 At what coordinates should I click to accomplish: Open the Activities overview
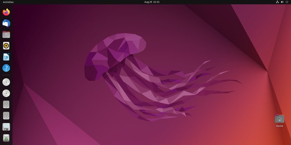pos(8,2)
